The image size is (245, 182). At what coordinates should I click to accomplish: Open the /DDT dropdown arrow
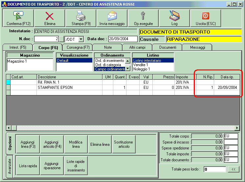[x=81, y=39]
